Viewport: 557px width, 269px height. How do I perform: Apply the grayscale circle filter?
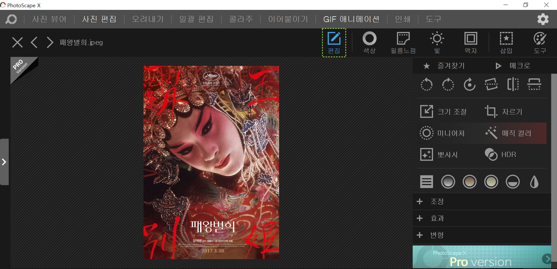448,182
